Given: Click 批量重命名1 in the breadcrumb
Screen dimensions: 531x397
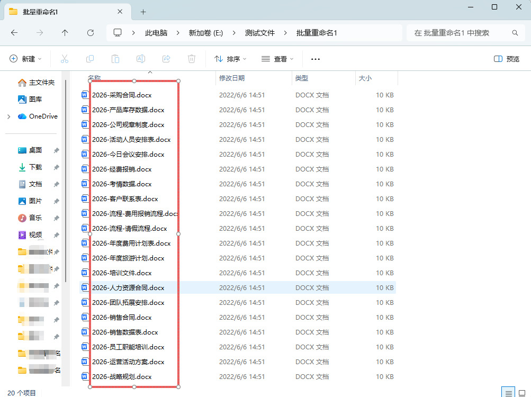Looking at the screenshot, I should (317, 33).
